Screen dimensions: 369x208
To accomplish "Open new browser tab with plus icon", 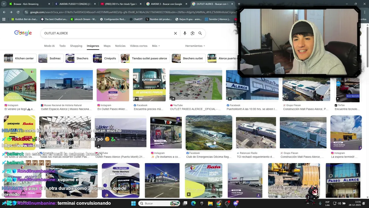I will pos(239,4).
